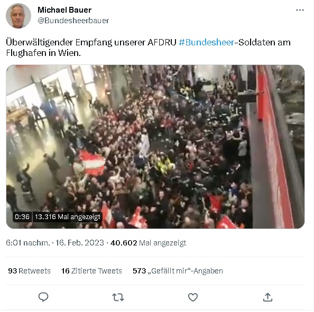
Task: Click the 6:01 nachm. timestamp
Action: tap(28, 243)
